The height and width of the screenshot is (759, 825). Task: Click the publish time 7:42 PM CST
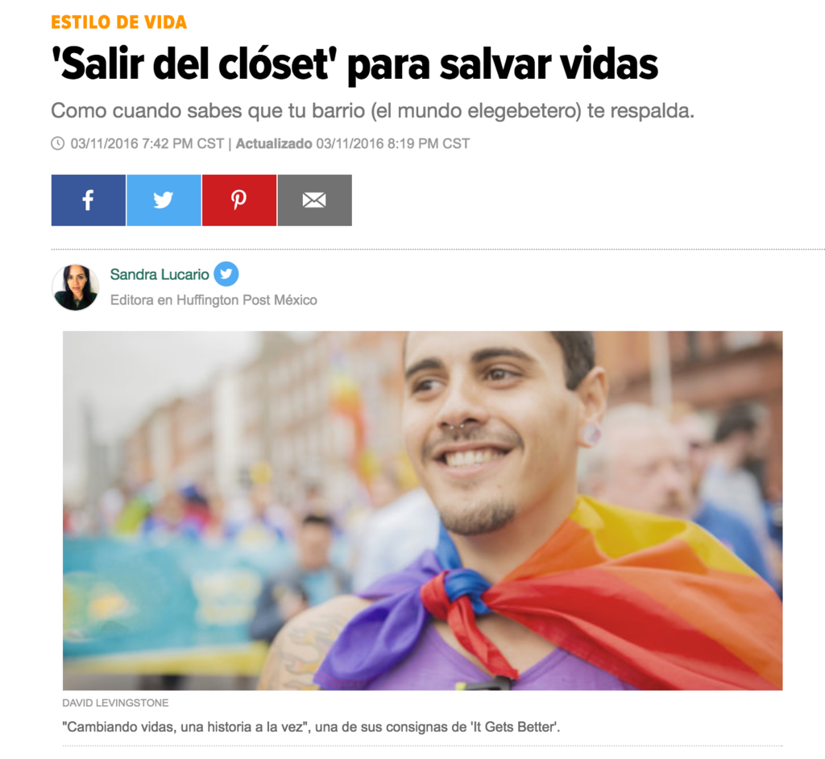(183, 143)
